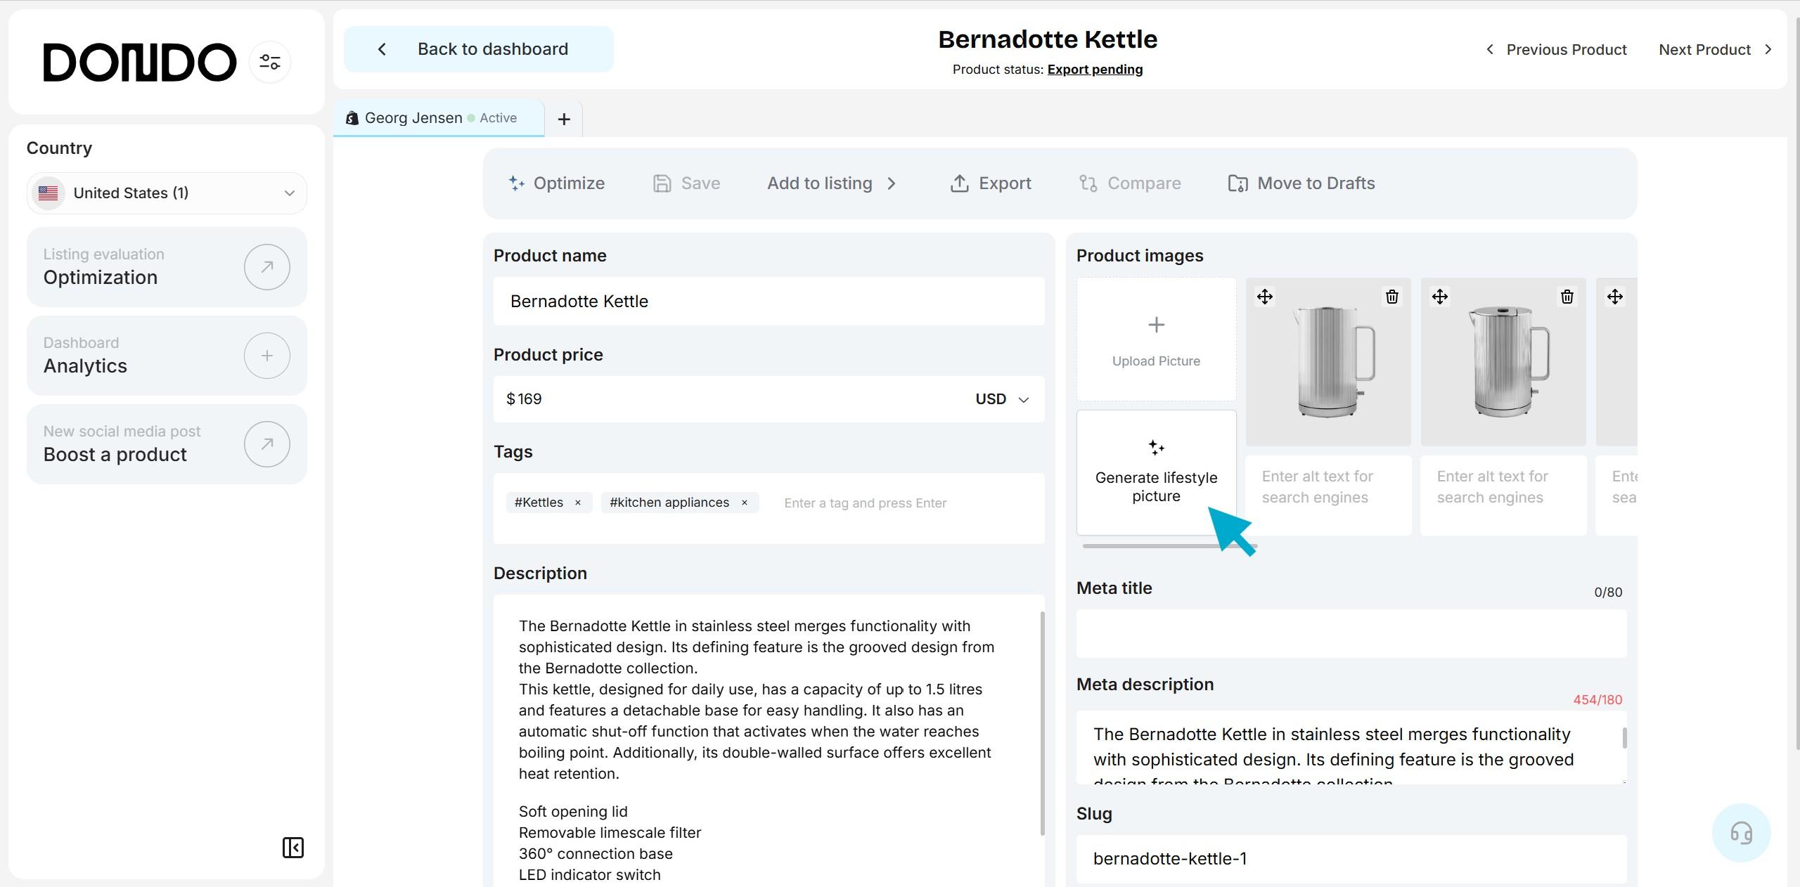Click Generate lifestyle picture tile
Viewport: 1800px width, 887px height.
coord(1155,472)
